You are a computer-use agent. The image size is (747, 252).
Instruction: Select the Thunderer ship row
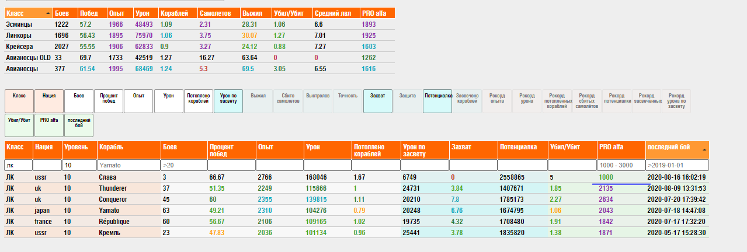click(113, 188)
